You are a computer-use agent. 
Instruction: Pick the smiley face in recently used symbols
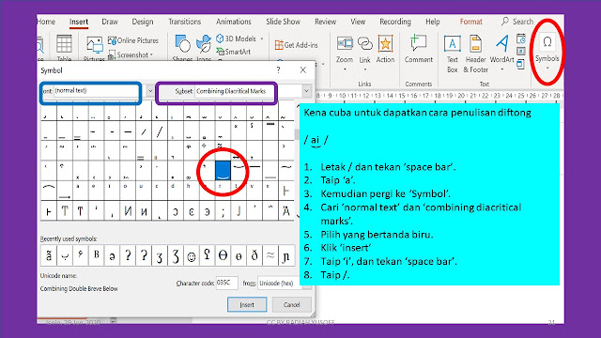tap(192, 255)
